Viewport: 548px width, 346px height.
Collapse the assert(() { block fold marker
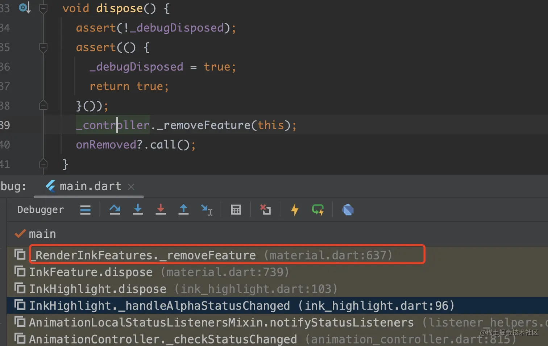click(x=43, y=47)
